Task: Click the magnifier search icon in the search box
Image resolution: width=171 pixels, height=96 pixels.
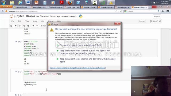Action: point(158,11)
